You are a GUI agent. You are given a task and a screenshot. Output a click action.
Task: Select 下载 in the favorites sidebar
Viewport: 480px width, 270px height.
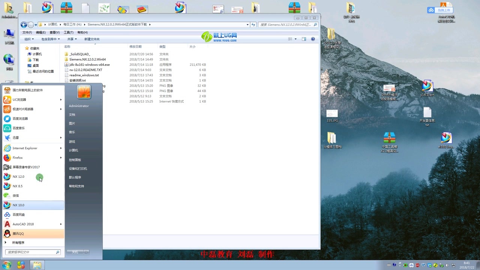pos(33,60)
